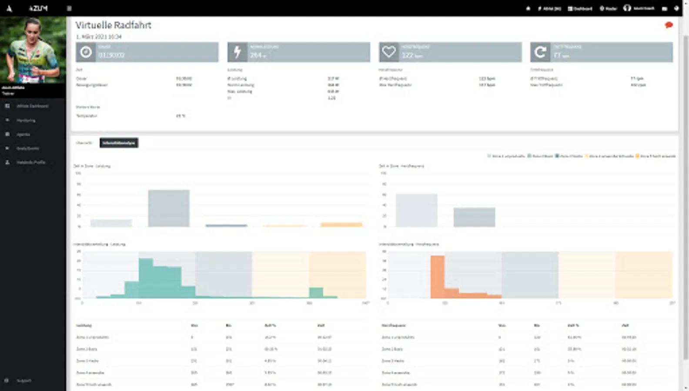Image resolution: width=689 pixels, height=391 pixels.
Task: Open the Metabolic Profile person icon
Action: (x=7, y=162)
